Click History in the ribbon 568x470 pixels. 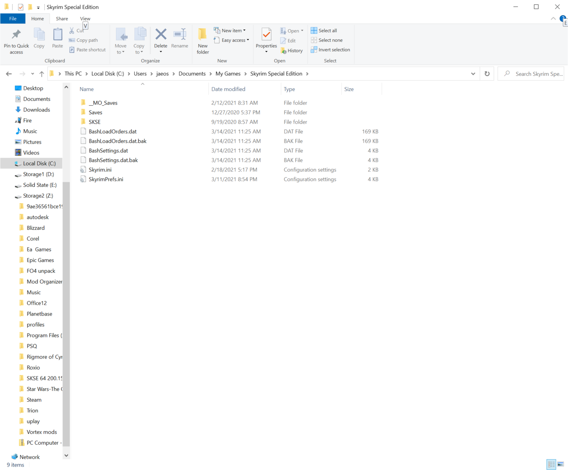coord(291,50)
